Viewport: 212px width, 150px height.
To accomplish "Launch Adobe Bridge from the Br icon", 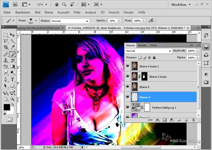I will point(15,4).
